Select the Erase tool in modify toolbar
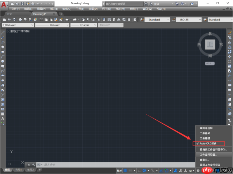Viewport: 233px width, 174px height. pyautogui.click(x=230, y=33)
